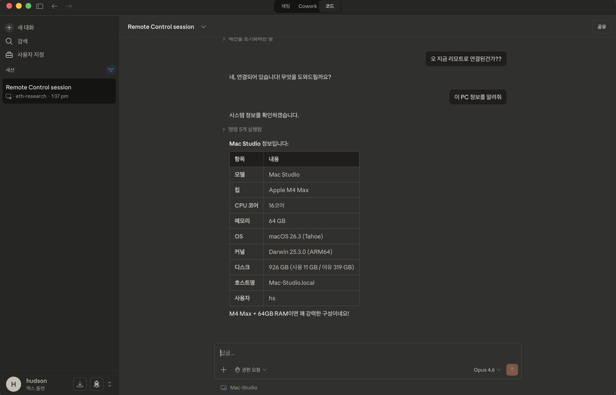
Task: Click message 오 지금 리모트로 연결된건가??
Action: coord(466,59)
